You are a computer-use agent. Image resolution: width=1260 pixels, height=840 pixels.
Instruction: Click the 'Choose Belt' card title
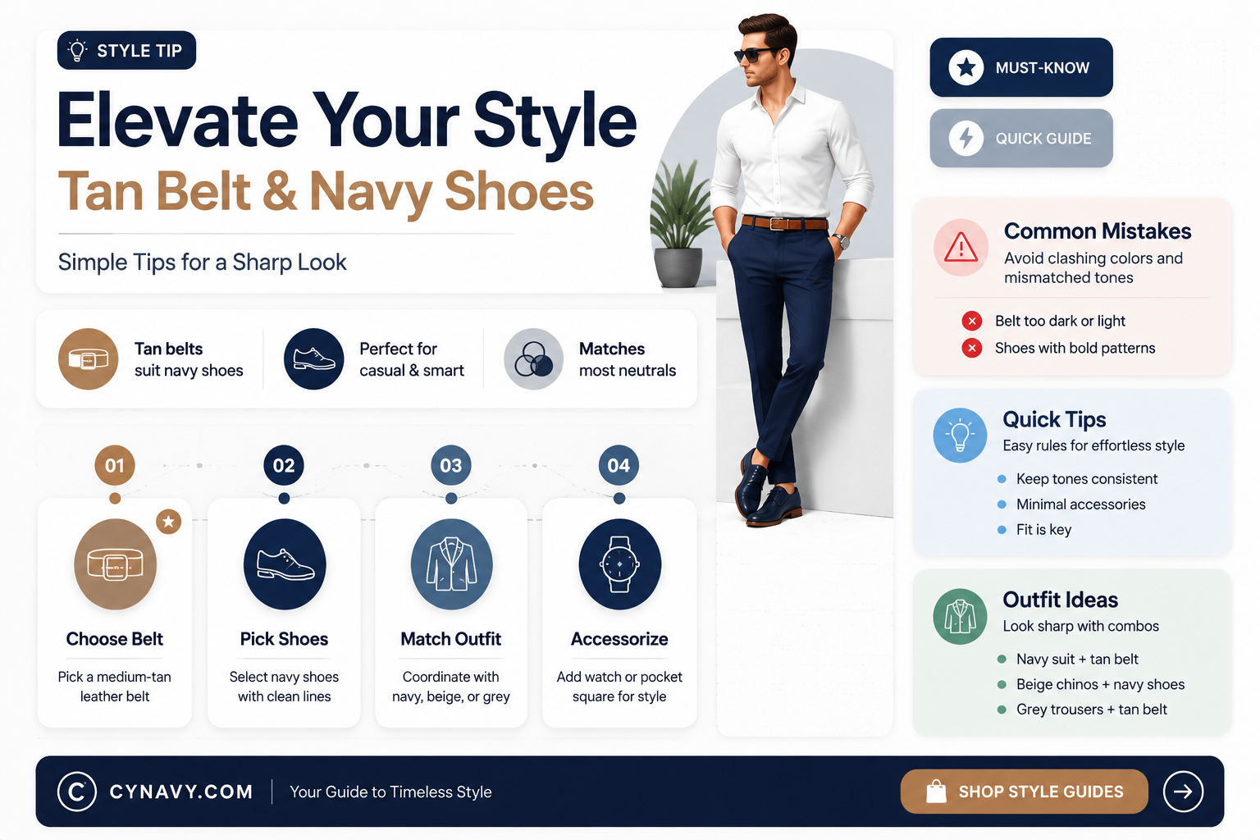pos(115,639)
